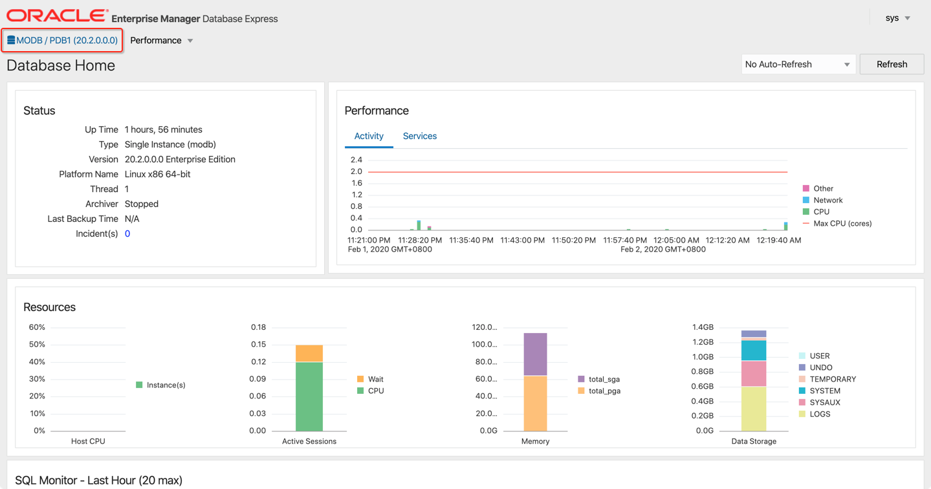Click the UNDO legend swatch in Data Storage
Viewport: 931px width, 489px height.
coord(802,367)
